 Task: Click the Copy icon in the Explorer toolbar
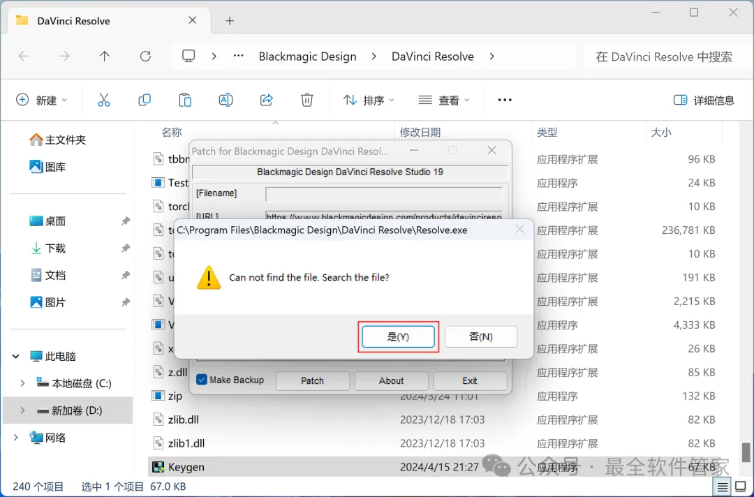(x=145, y=100)
